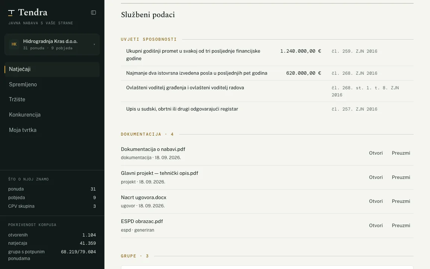Open ESPD obrazac.pdf
Viewport: 430px width, 269px height.
376,225
